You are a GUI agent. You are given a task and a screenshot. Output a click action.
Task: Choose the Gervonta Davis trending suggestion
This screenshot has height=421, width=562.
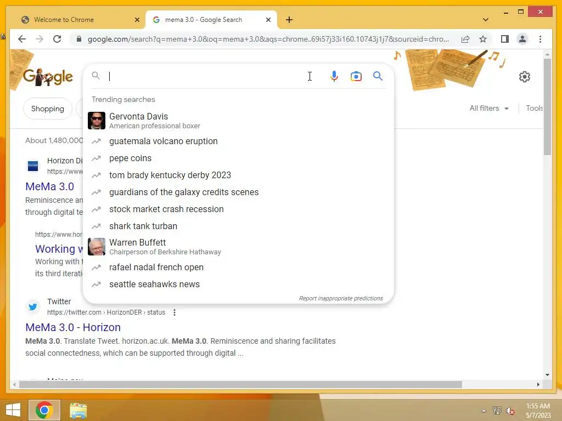(x=238, y=121)
